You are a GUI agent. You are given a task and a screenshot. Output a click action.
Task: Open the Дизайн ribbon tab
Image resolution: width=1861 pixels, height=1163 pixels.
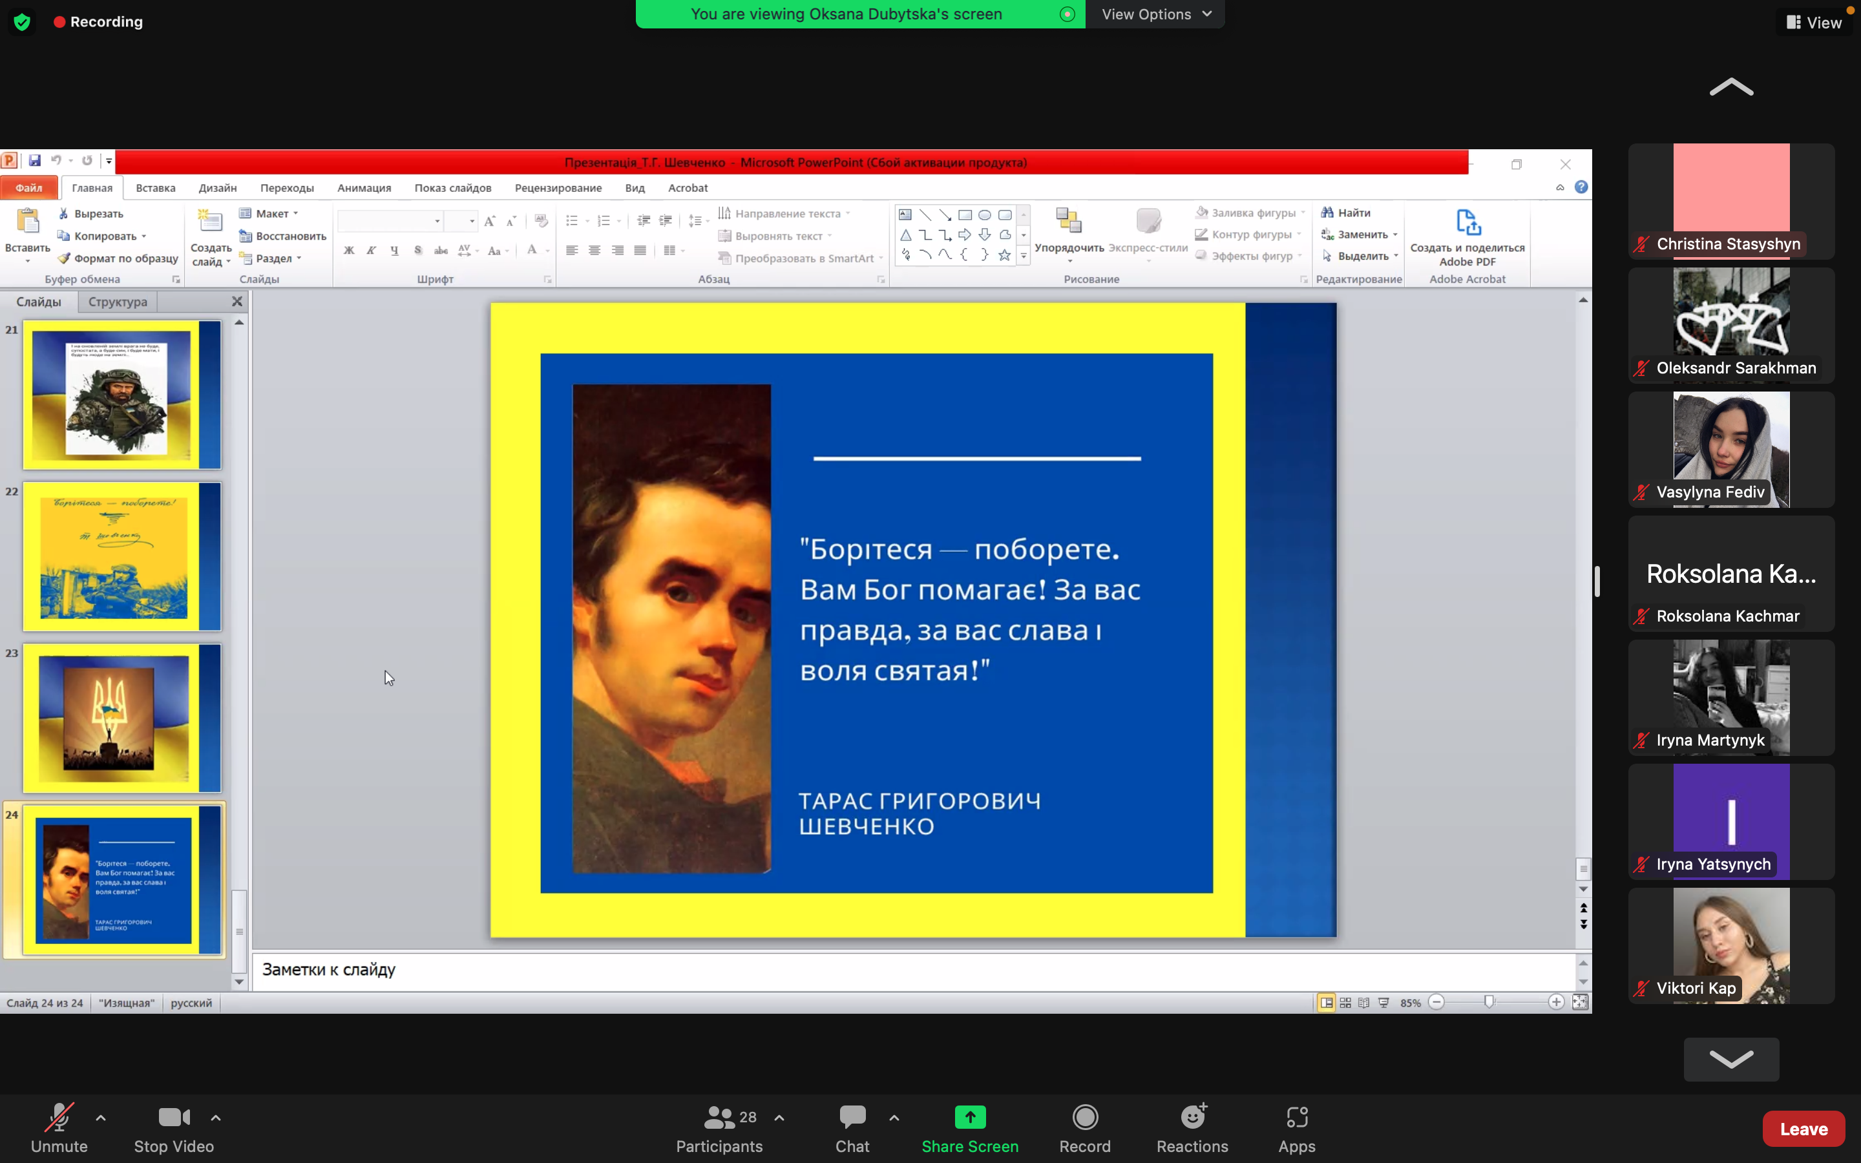click(x=217, y=187)
